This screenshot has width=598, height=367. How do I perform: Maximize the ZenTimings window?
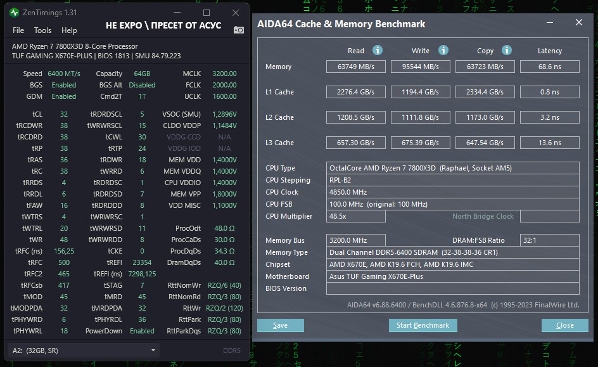[207, 13]
